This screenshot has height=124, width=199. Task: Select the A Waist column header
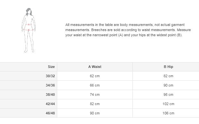click(x=95, y=67)
